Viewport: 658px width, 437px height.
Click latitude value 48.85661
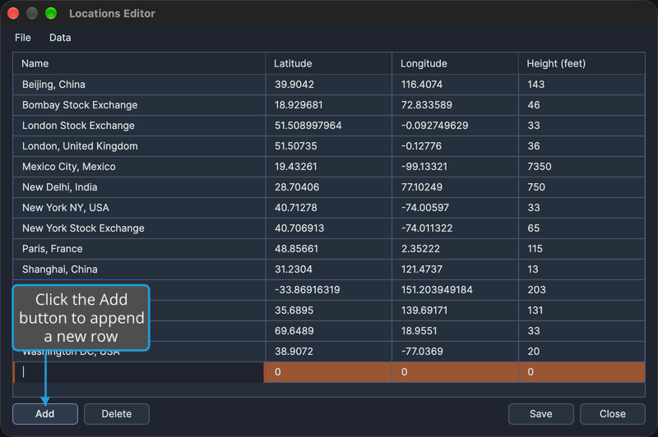(296, 249)
